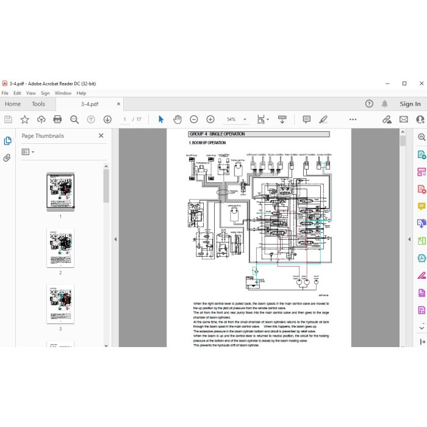Expand right pane with arrow-bar icon

(422, 342)
